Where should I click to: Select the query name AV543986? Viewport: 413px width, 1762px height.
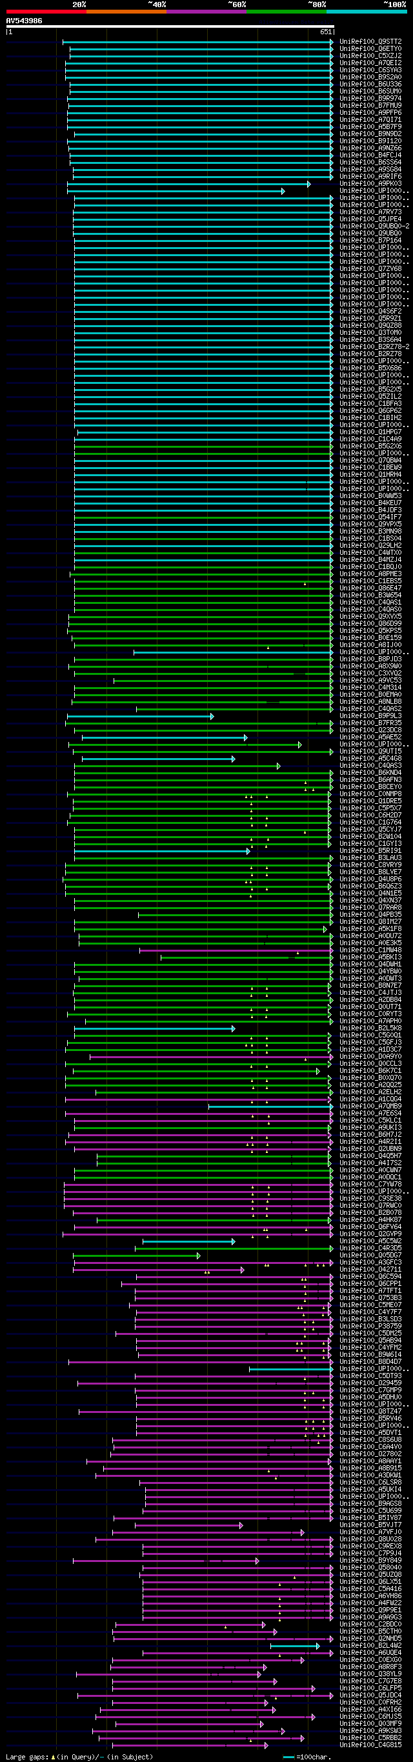click(x=24, y=21)
